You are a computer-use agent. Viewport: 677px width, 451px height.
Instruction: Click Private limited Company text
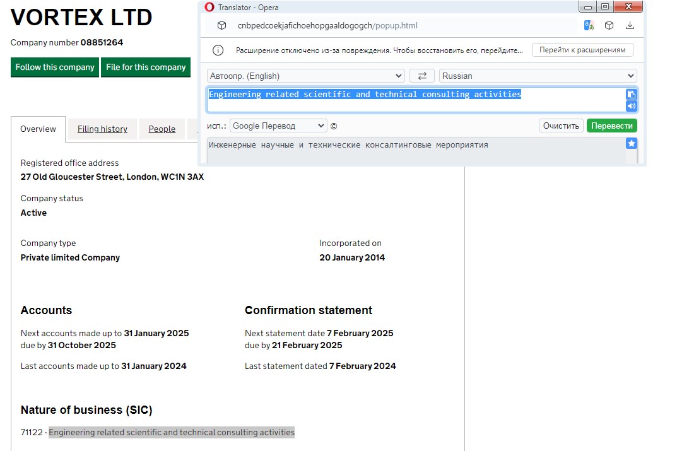point(71,257)
